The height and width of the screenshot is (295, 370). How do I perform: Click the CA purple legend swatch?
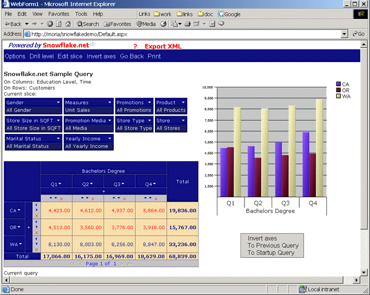click(338, 84)
